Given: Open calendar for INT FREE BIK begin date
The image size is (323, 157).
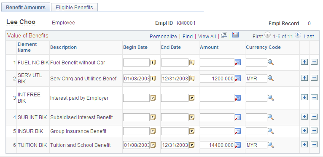Looking at the screenshot, I should click(x=153, y=98).
